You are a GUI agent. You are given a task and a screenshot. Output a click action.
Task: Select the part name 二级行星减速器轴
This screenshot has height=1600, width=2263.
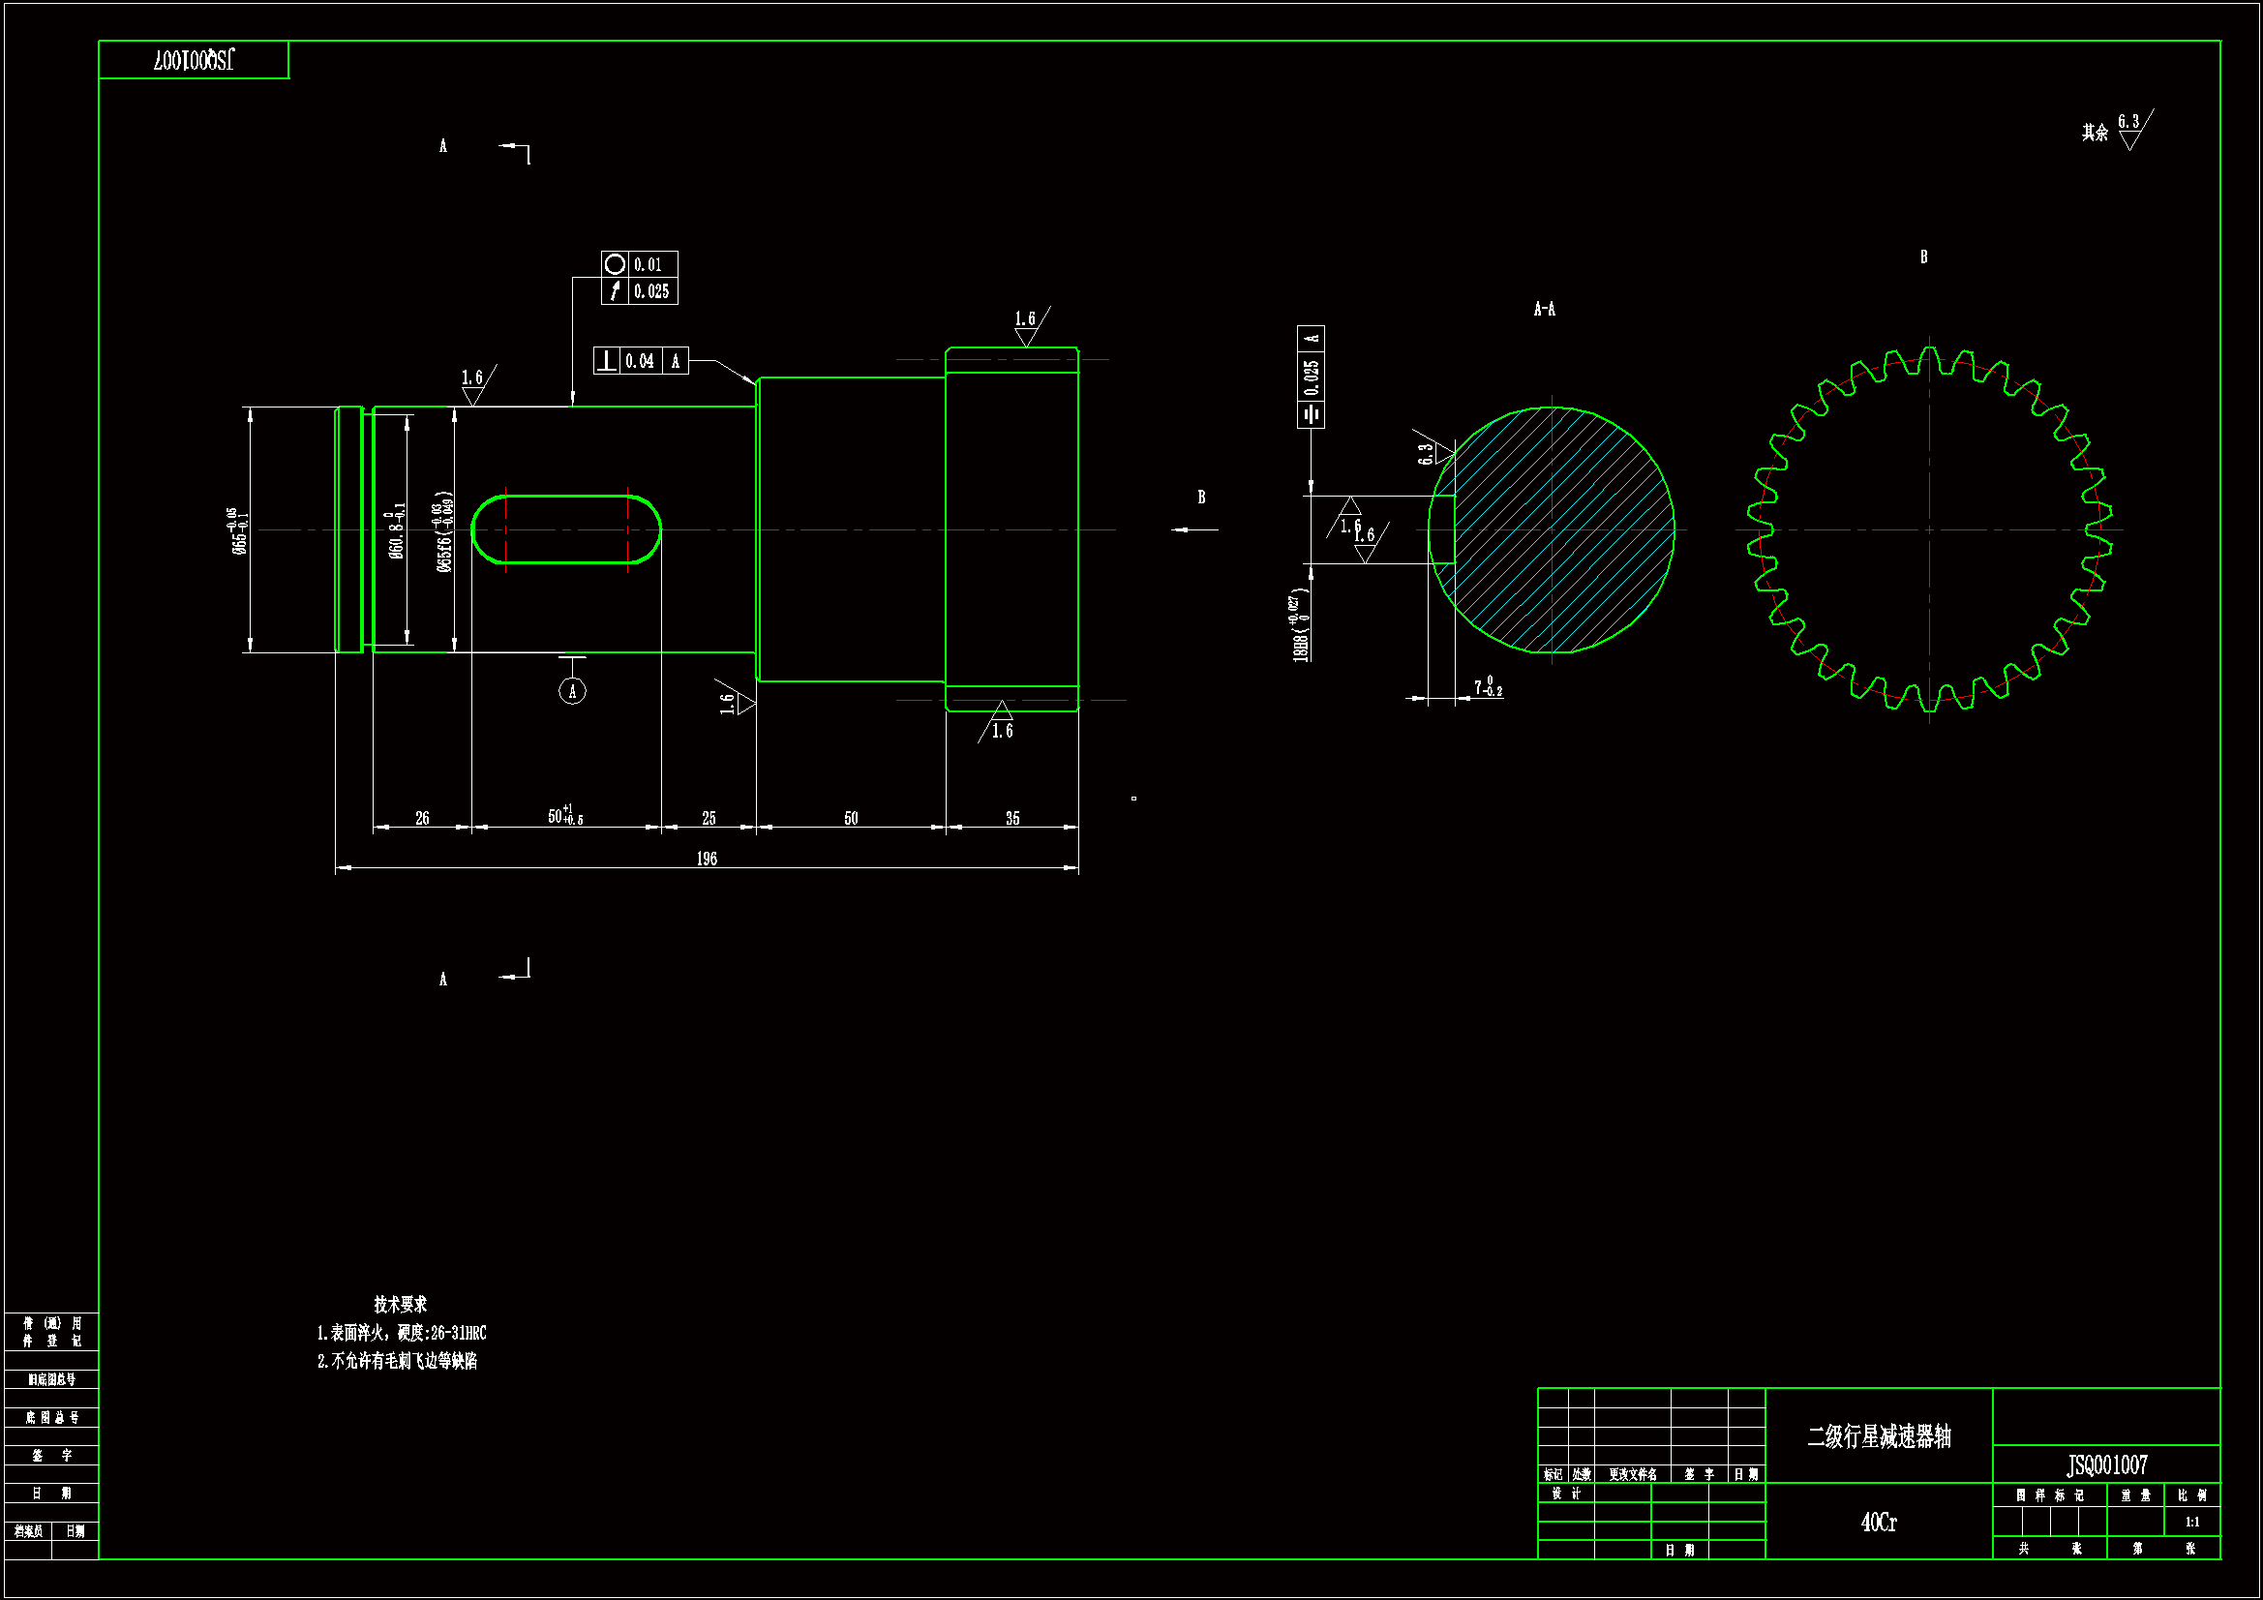click(1878, 1436)
